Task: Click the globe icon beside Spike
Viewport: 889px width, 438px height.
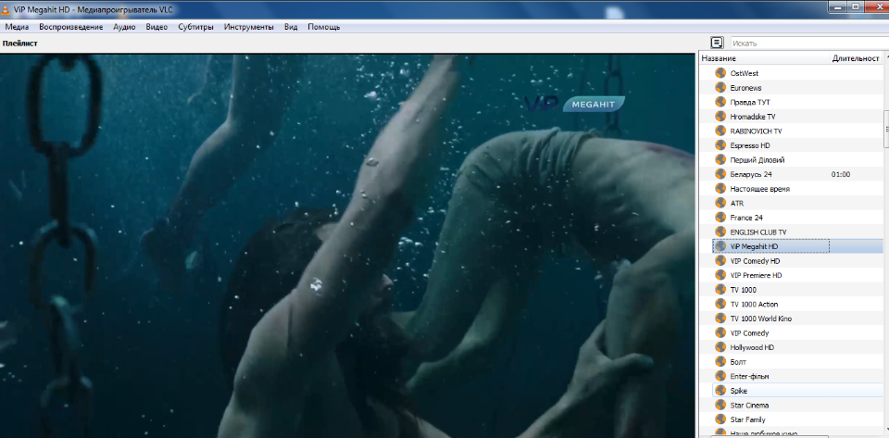Action: pyautogui.click(x=720, y=391)
